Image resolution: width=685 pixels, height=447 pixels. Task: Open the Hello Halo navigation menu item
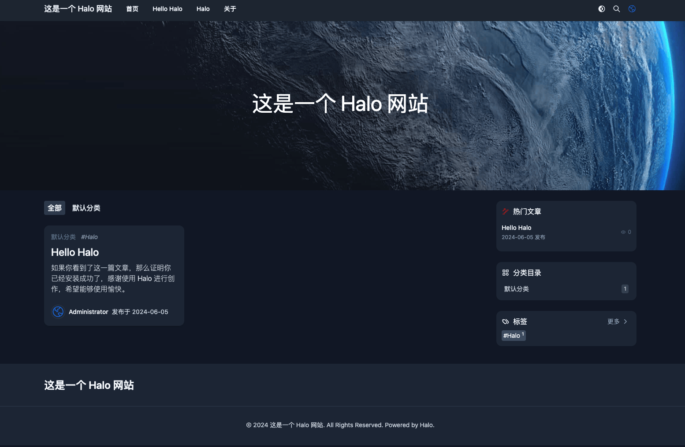tap(168, 9)
